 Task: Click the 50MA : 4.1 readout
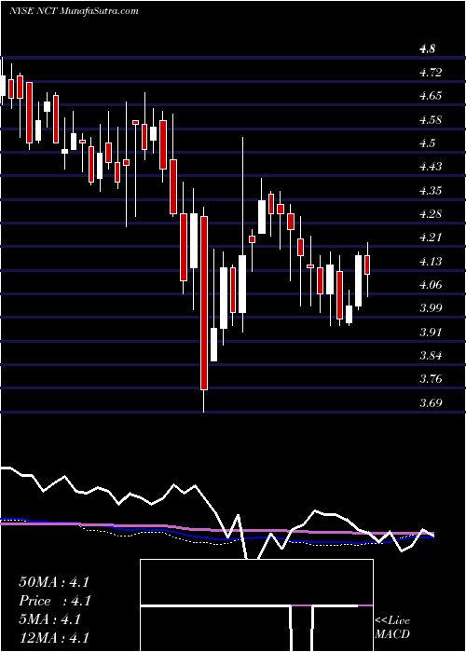pos(54,582)
